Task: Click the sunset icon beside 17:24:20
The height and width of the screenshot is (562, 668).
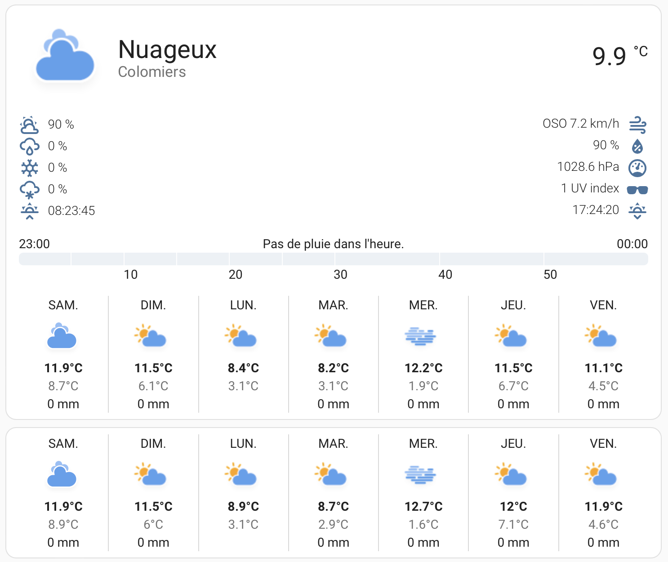Action: pyautogui.click(x=637, y=211)
